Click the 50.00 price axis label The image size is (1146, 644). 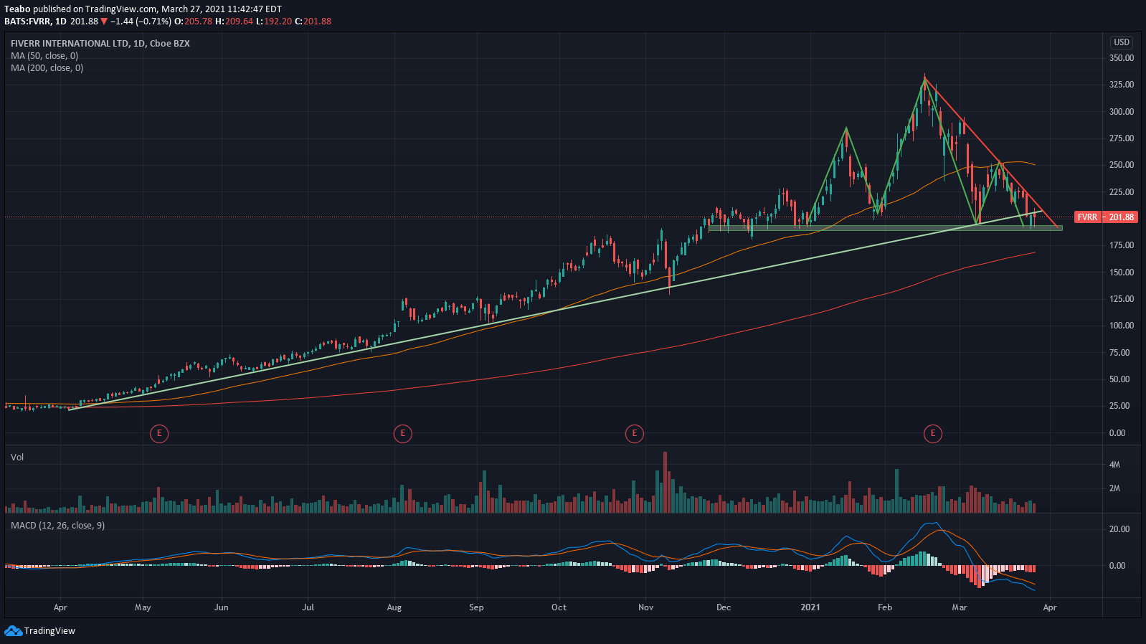1119,379
